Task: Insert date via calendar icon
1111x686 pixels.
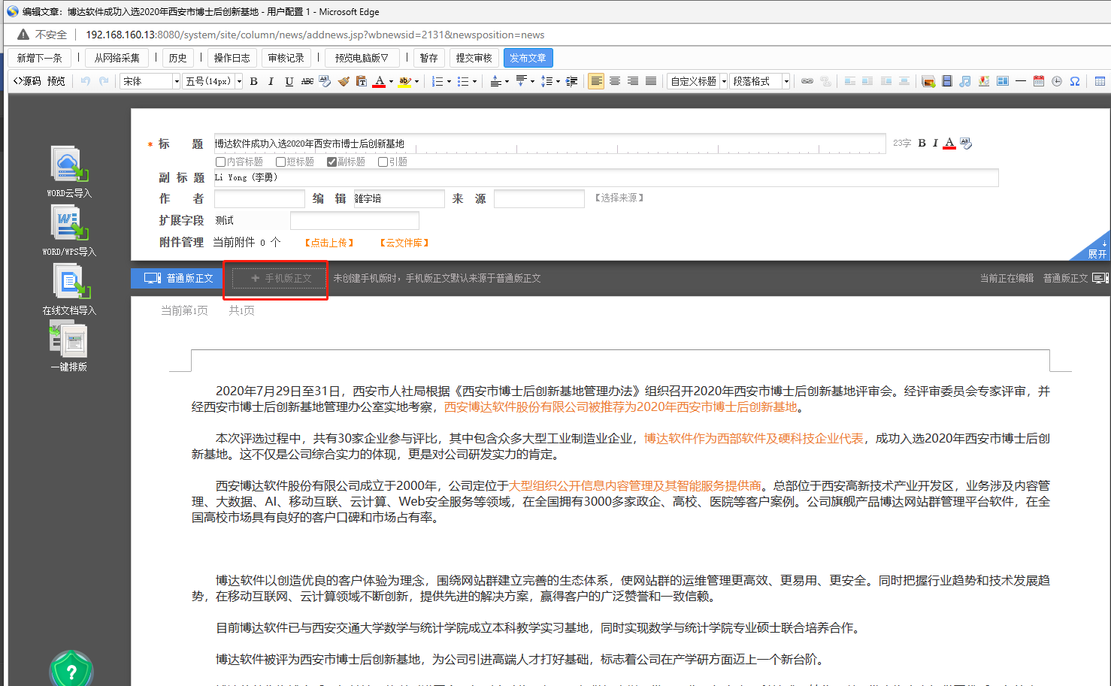Action: 1039,81
